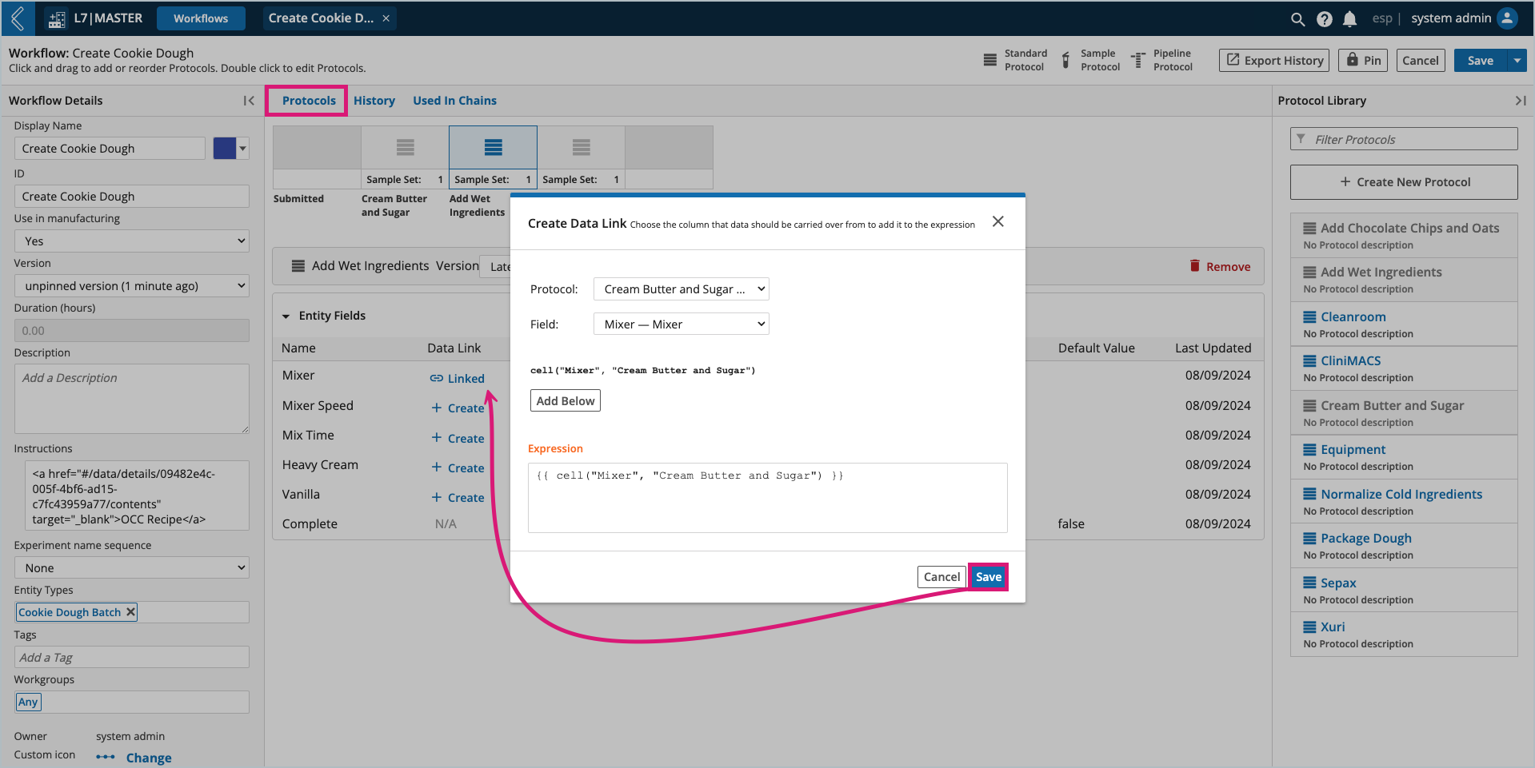The height and width of the screenshot is (768, 1535).
Task: Click Cancel in the dialog
Action: pyautogui.click(x=941, y=576)
